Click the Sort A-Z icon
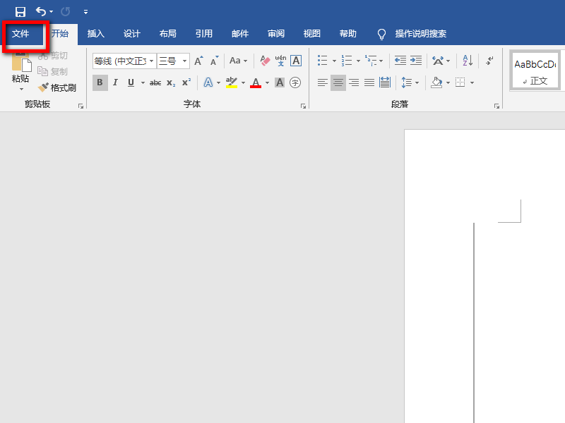This screenshot has height=423, width=565. point(468,61)
